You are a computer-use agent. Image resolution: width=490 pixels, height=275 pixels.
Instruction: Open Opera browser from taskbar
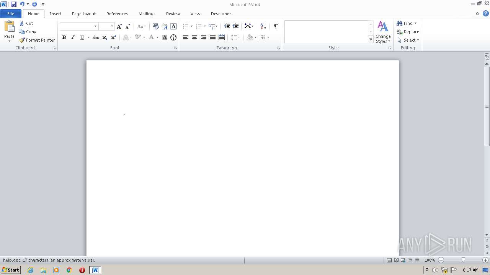(x=82, y=270)
